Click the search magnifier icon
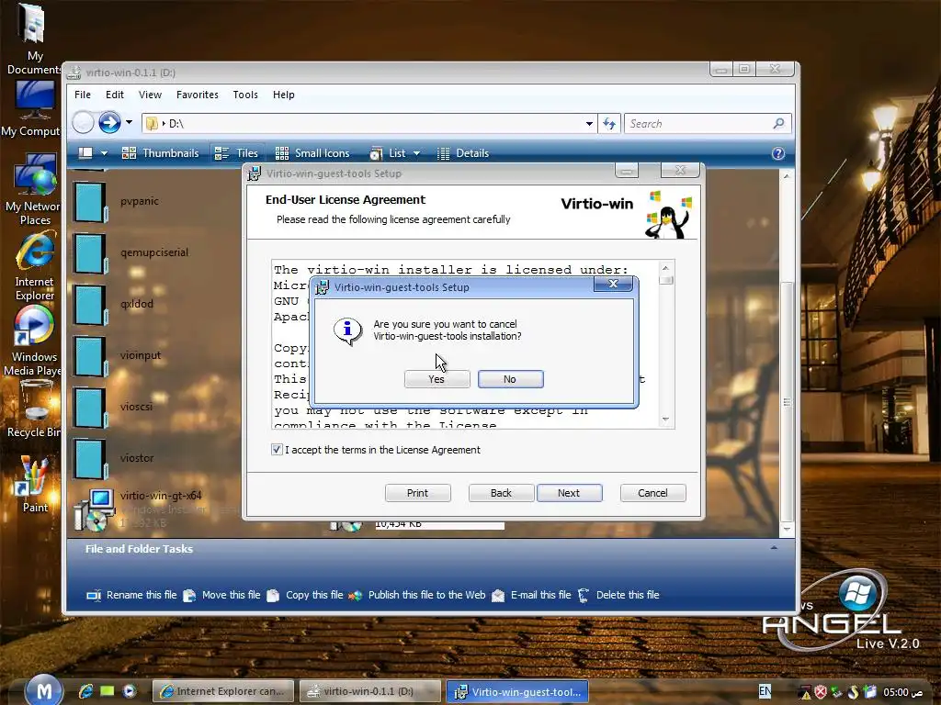Image resolution: width=941 pixels, height=705 pixels. pyautogui.click(x=779, y=124)
